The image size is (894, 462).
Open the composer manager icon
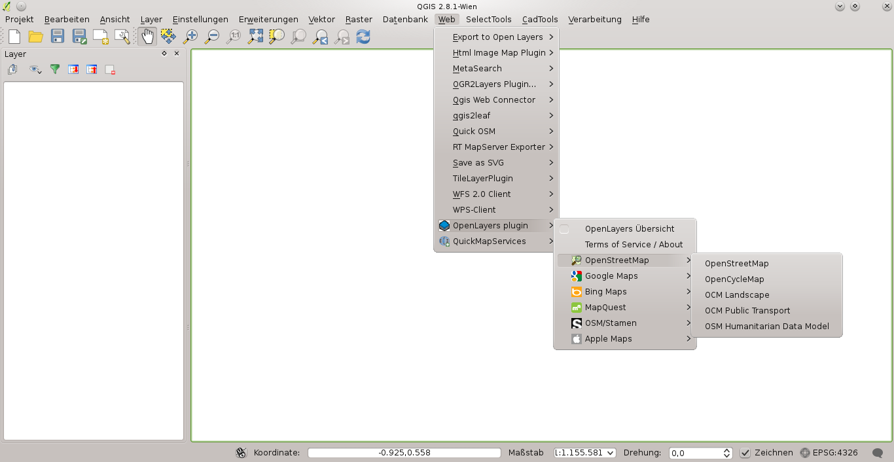122,37
